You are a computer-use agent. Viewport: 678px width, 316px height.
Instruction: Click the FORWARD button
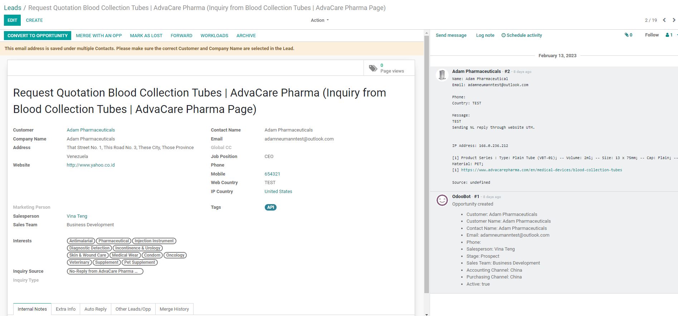[x=181, y=35]
